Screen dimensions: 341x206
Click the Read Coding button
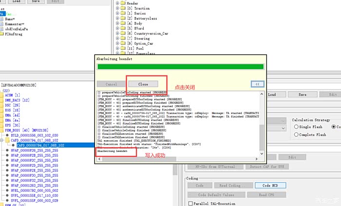click(x=233, y=186)
